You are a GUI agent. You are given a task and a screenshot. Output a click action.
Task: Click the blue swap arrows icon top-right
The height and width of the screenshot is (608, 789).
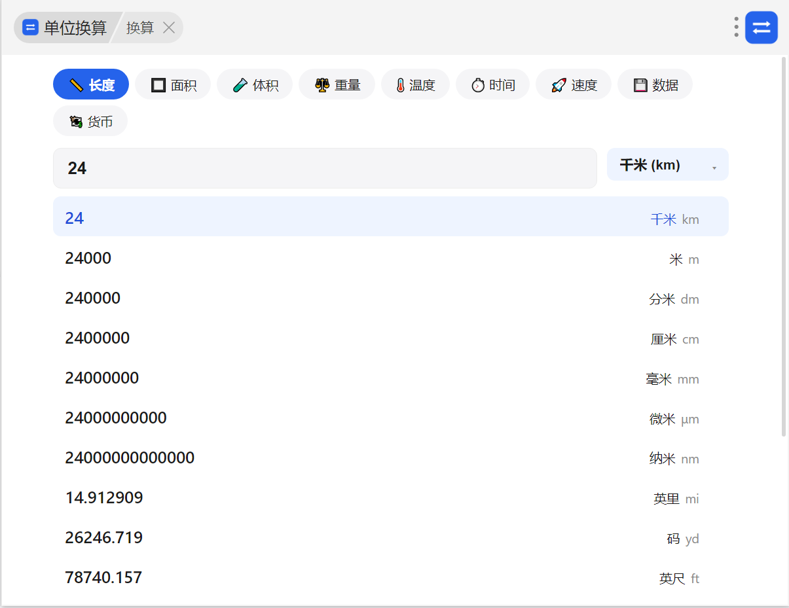coord(761,27)
